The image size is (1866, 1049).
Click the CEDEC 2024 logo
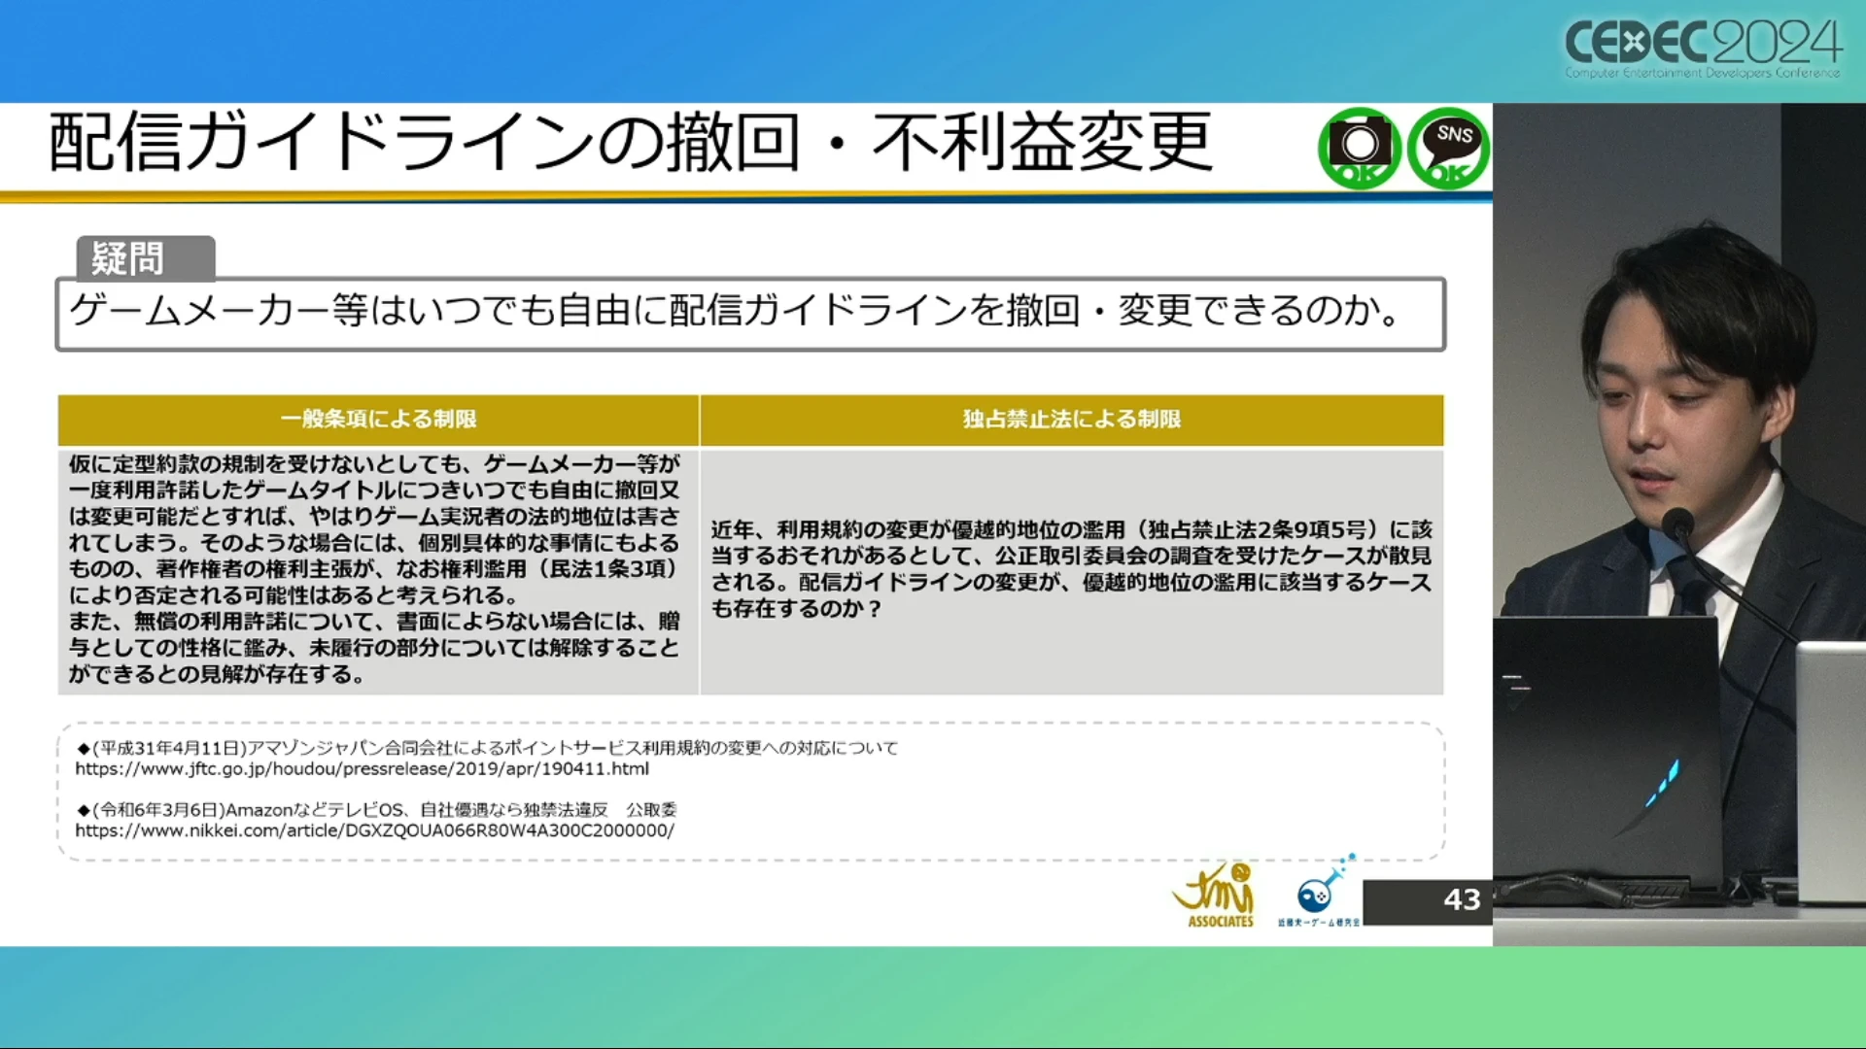(x=1702, y=49)
